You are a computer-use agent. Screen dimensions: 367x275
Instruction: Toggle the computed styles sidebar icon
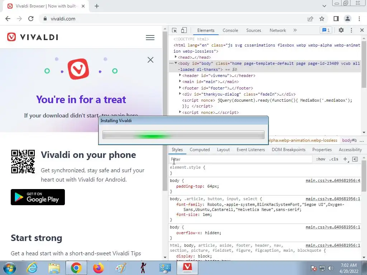pos(355,159)
